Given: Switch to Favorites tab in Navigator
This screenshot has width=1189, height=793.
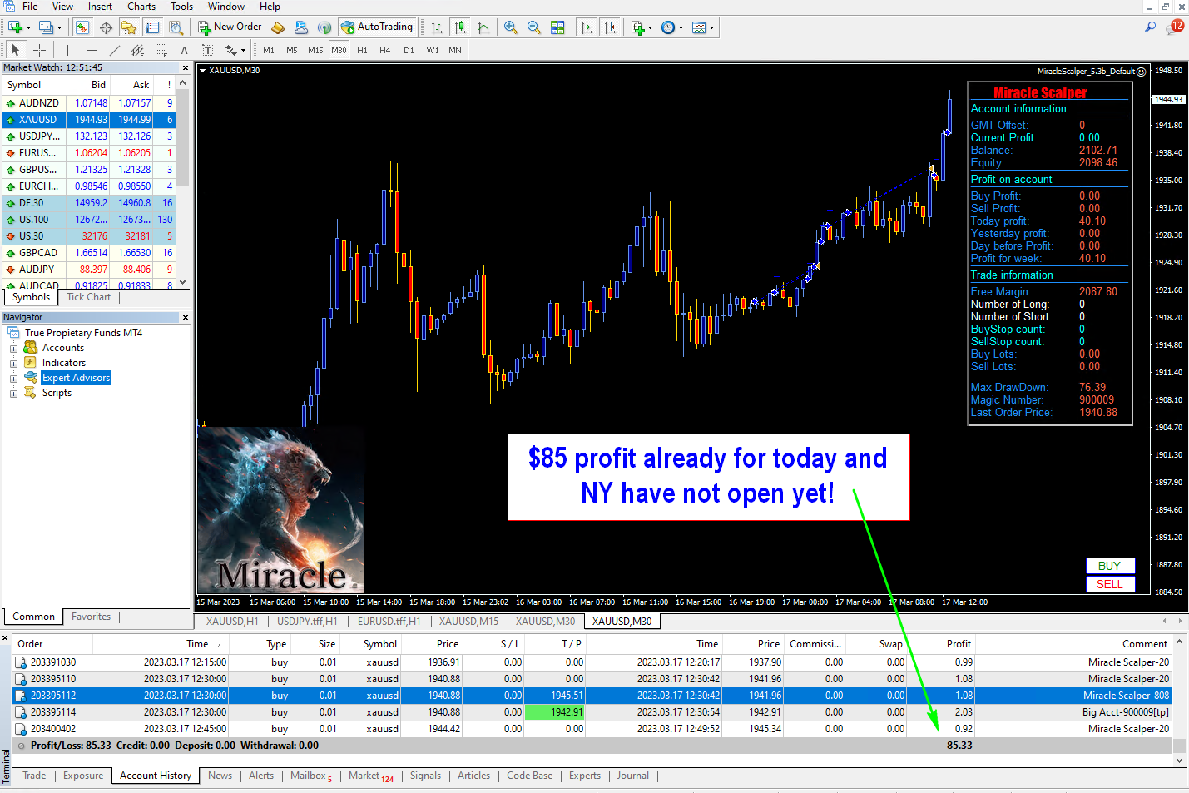Looking at the screenshot, I should pyautogui.click(x=91, y=617).
